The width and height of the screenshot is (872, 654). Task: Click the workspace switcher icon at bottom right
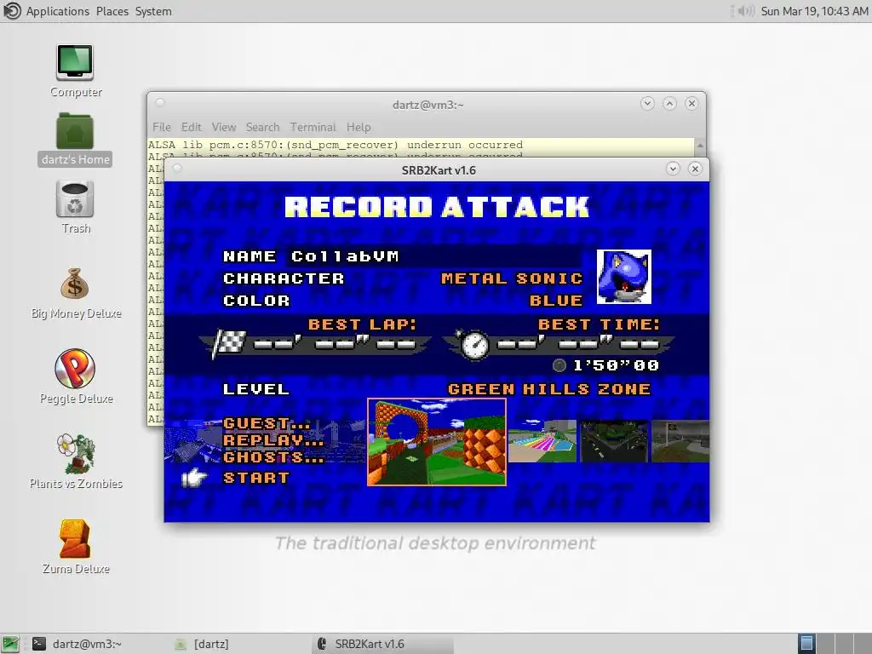coord(807,644)
